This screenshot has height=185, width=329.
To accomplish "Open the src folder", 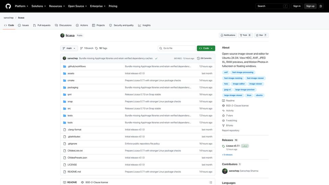I will pyautogui.click(x=69, y=109).
